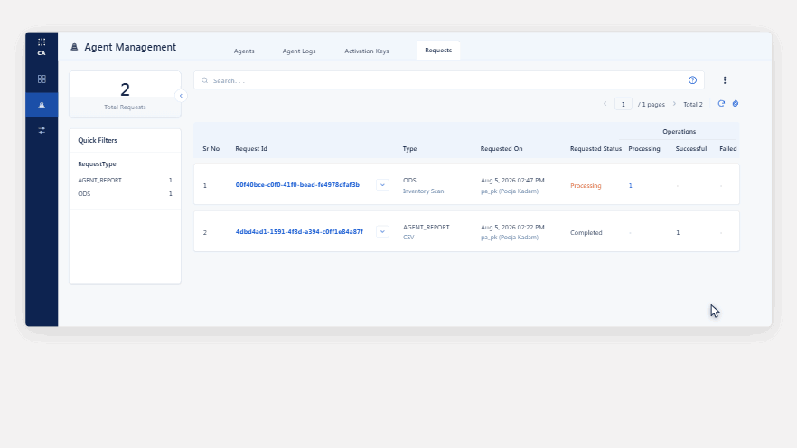Click the CSV subtype text
This screenshot has height=448, width=797.
pos(408,238)
